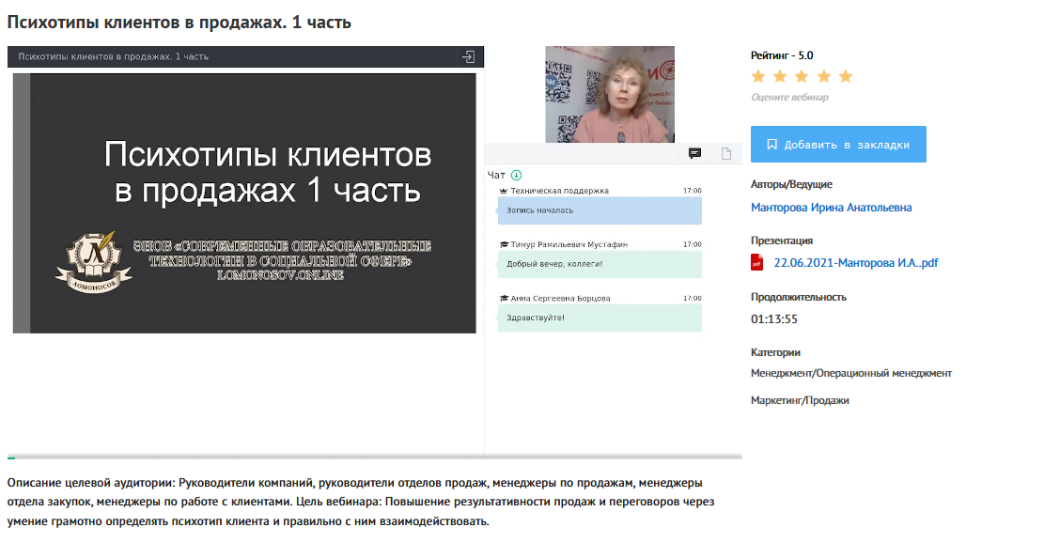The image size is (1044, 543).
Task: Select the 'Добрый вечер, коллеги!' chat message
Action: click(x=599, y=264)
